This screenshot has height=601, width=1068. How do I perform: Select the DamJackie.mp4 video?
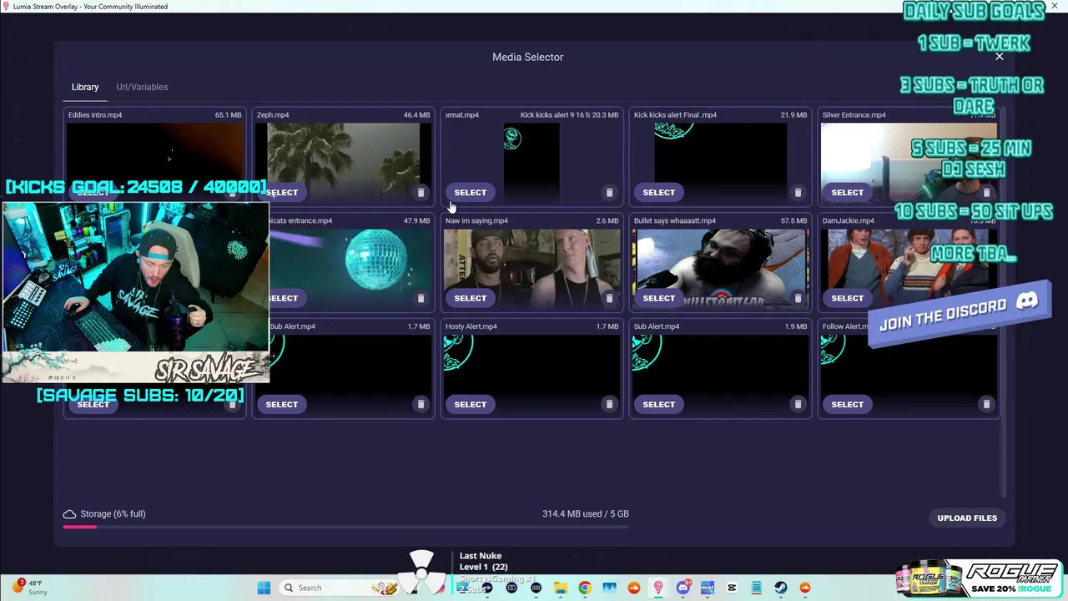click(x=847, y=298)
